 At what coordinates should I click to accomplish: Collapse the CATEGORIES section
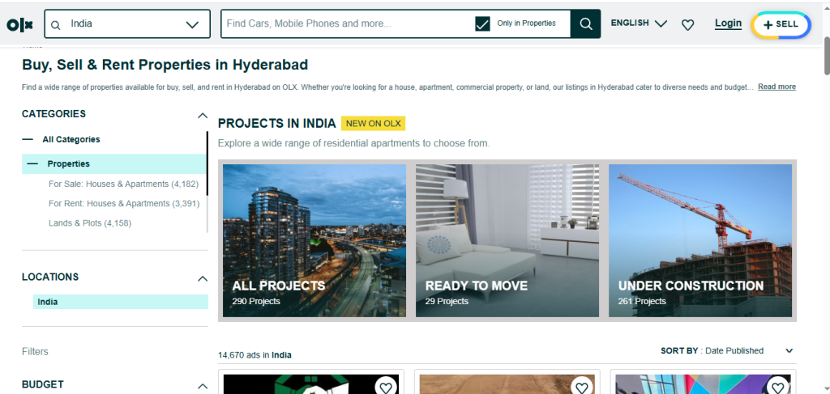point(202,115)
